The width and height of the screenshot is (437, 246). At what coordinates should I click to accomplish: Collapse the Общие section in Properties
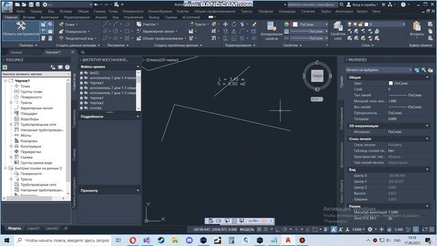pos(427,77)
